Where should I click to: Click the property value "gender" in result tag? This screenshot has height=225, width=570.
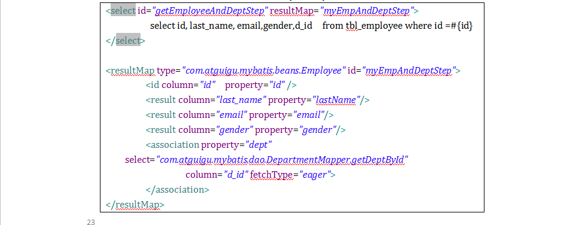318,130
